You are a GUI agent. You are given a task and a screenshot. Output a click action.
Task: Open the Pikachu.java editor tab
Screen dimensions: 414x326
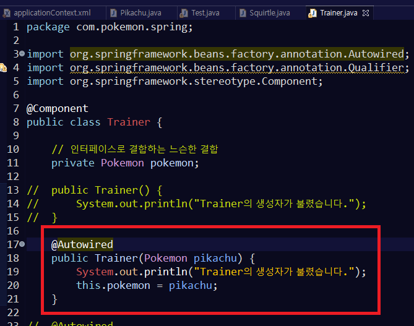click(x=140, y=12)
